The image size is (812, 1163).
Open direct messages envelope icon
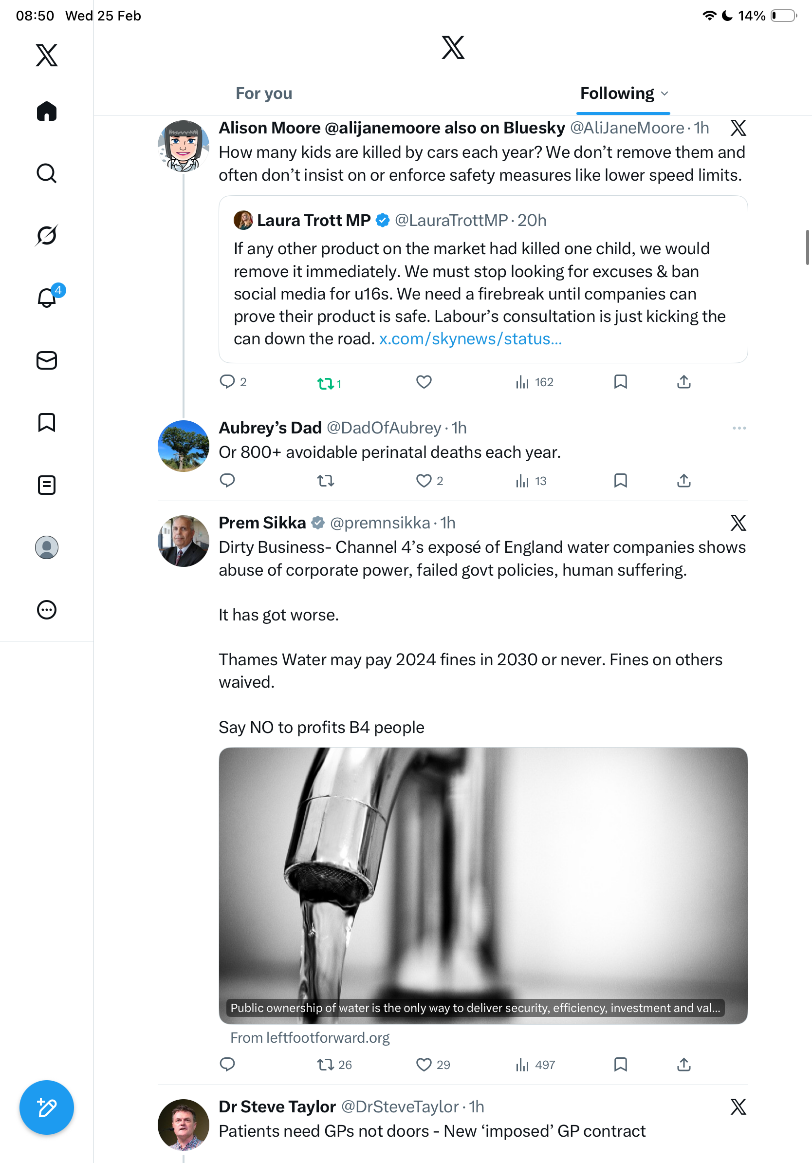(x=47, y=360)
